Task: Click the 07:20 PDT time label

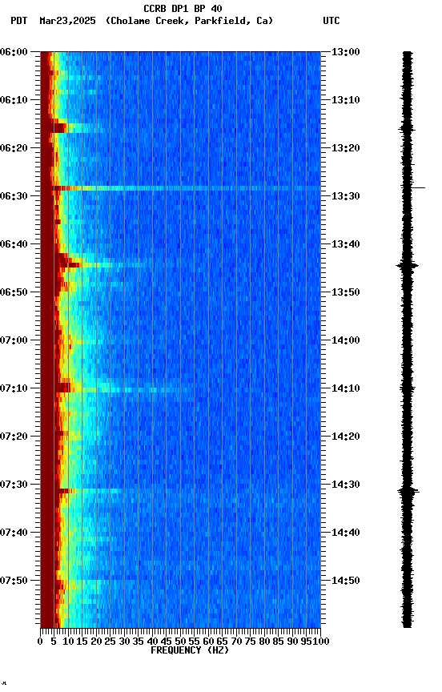Action: pos(14,437)
